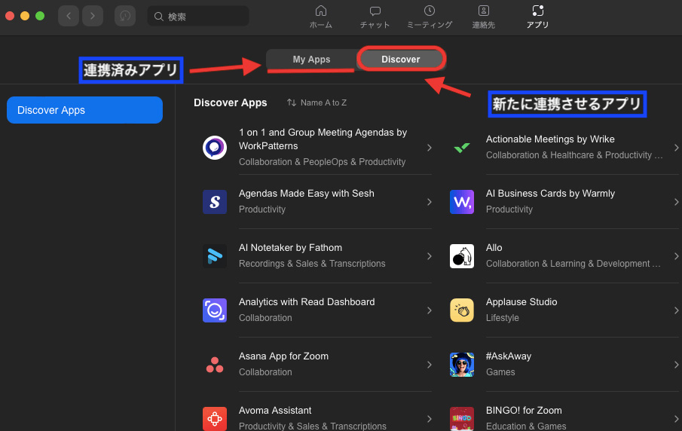Open the Asana three-dots icon

click(x=215, y=365)
